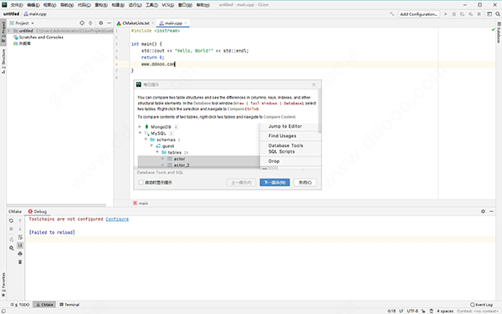Click the close (关闭) button in tip dialog
This screenshot has width=502, height=314.
click(305, 182)
